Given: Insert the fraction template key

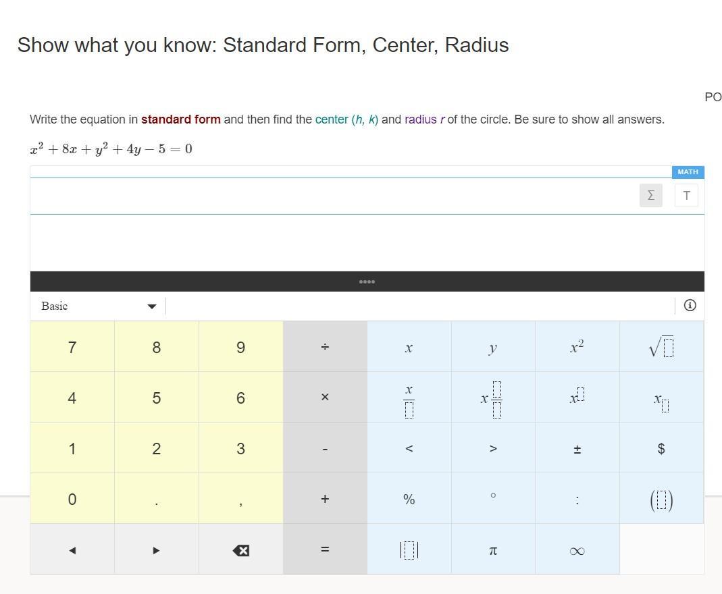Looking at the screenshot, I should (409, 398).
